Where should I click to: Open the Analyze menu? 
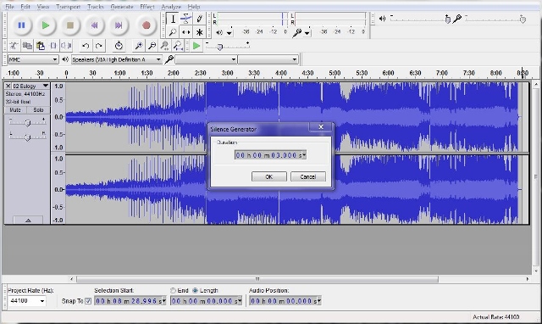[x=171, y=7]
